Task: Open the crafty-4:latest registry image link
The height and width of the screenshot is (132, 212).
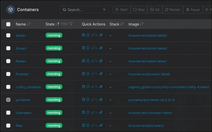Action: pos(169,87)
